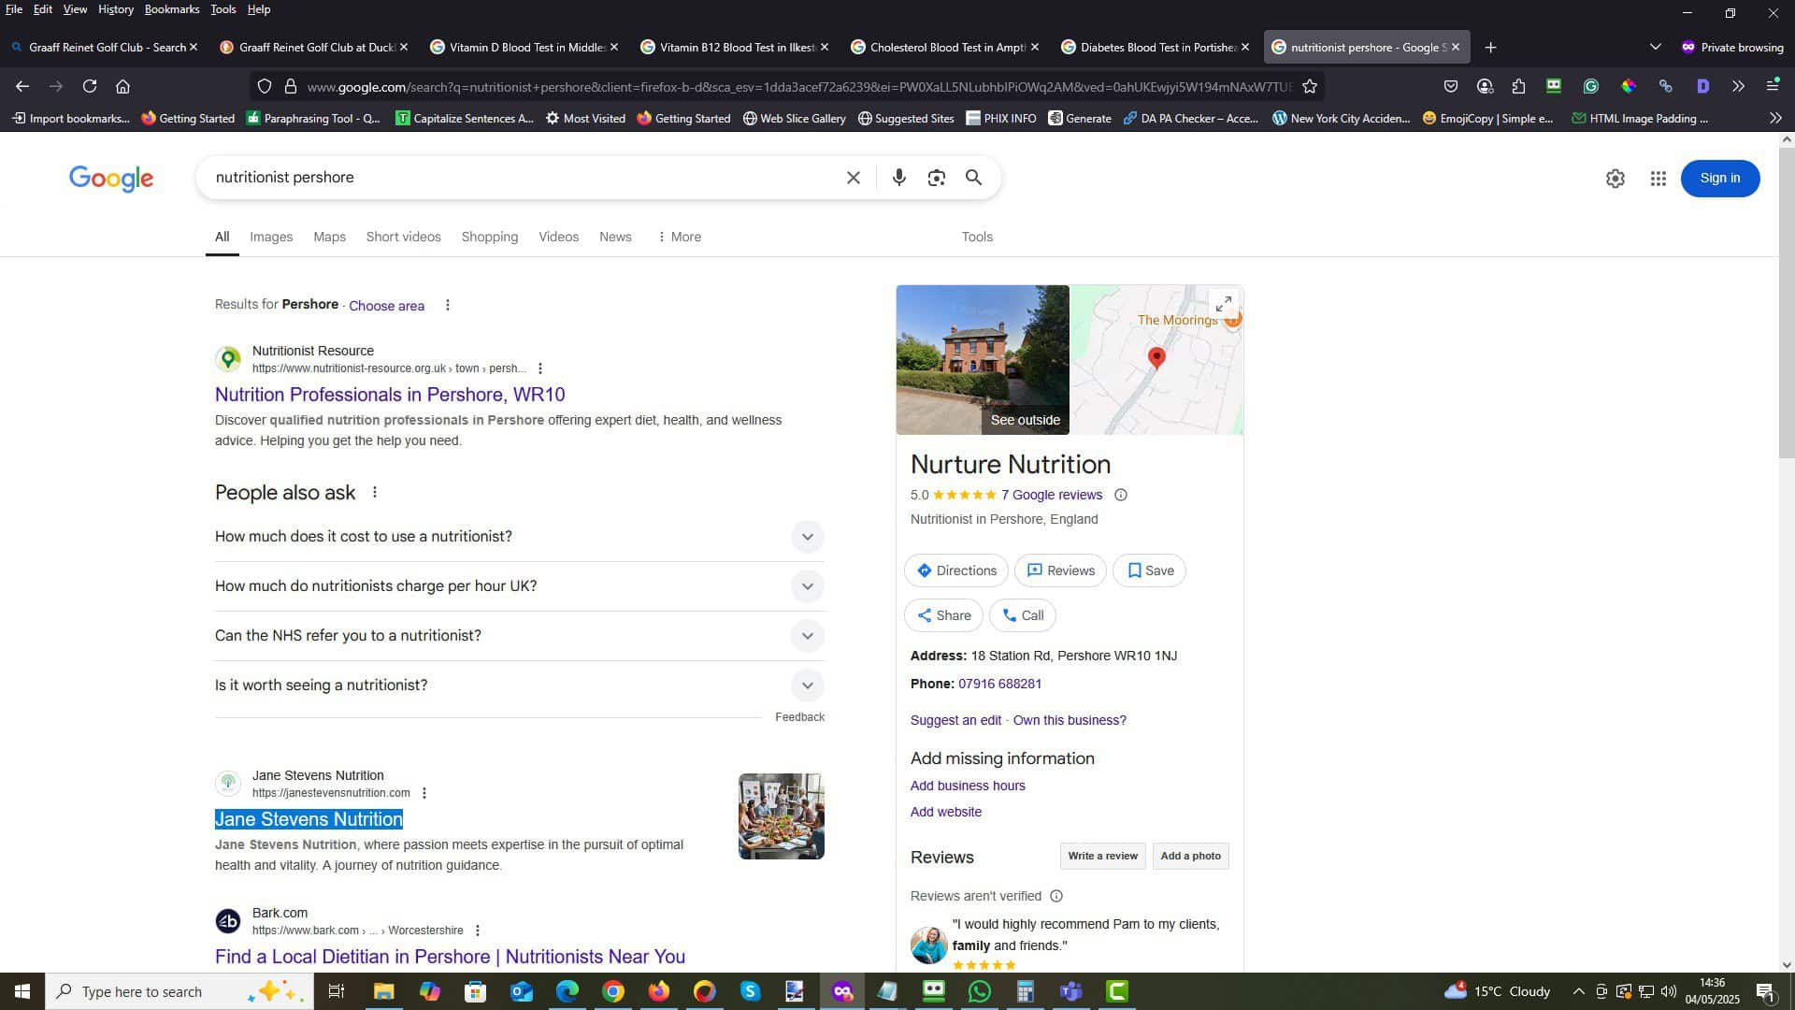Open Find a Local Dietitian in Pershore link
Screen dimensions: 1795x1010
(x=450, y=957)
